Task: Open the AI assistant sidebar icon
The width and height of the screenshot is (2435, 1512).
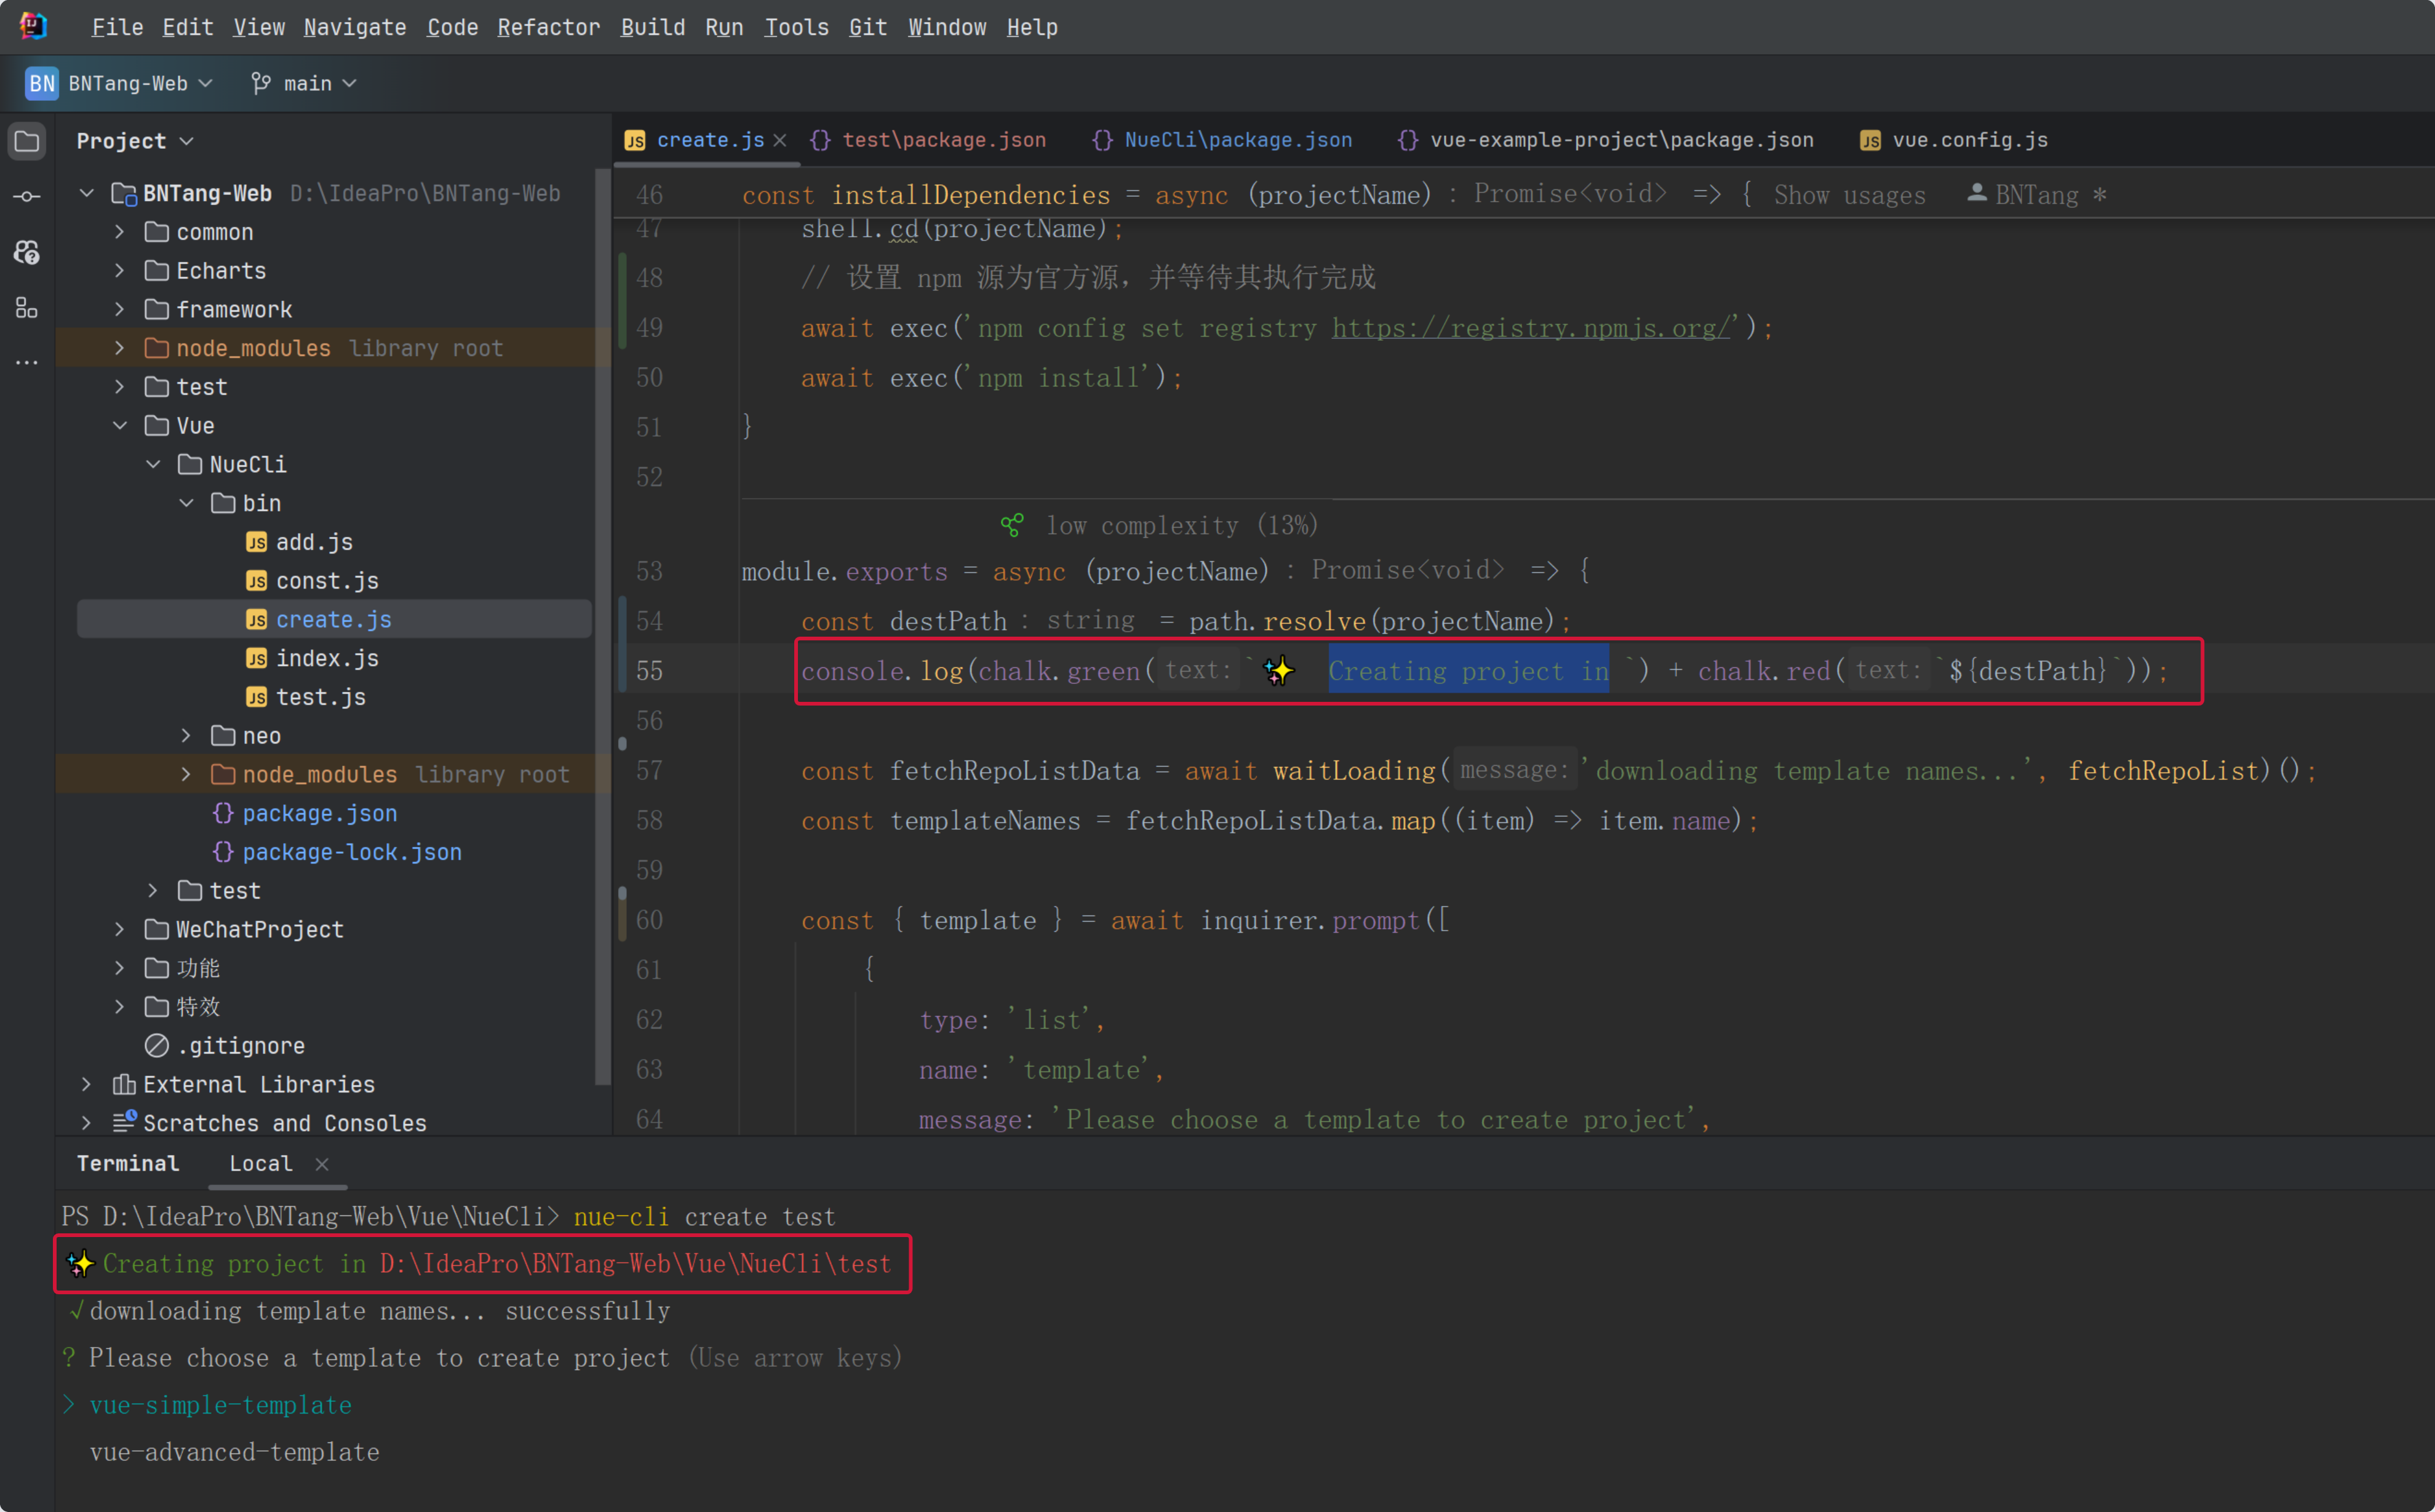Action: [27, 252]
